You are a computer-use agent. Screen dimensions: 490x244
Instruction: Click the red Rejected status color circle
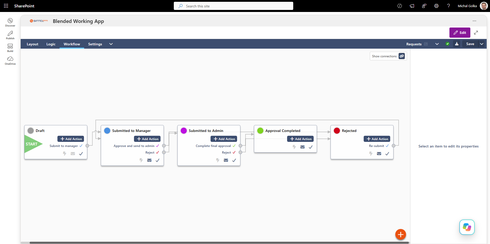337,131
